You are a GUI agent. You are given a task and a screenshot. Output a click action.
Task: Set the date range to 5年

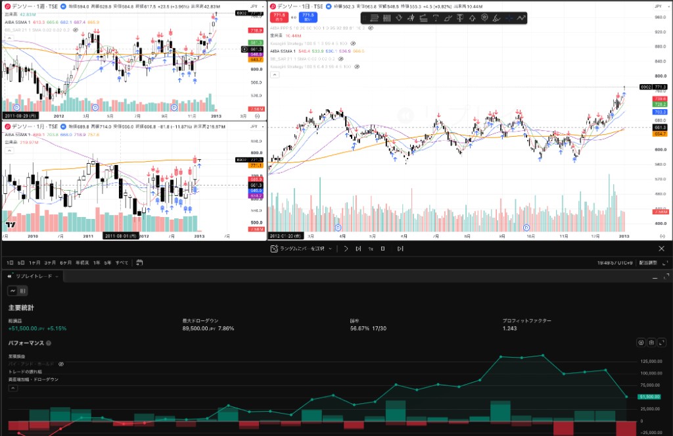[x=107, y=262]
